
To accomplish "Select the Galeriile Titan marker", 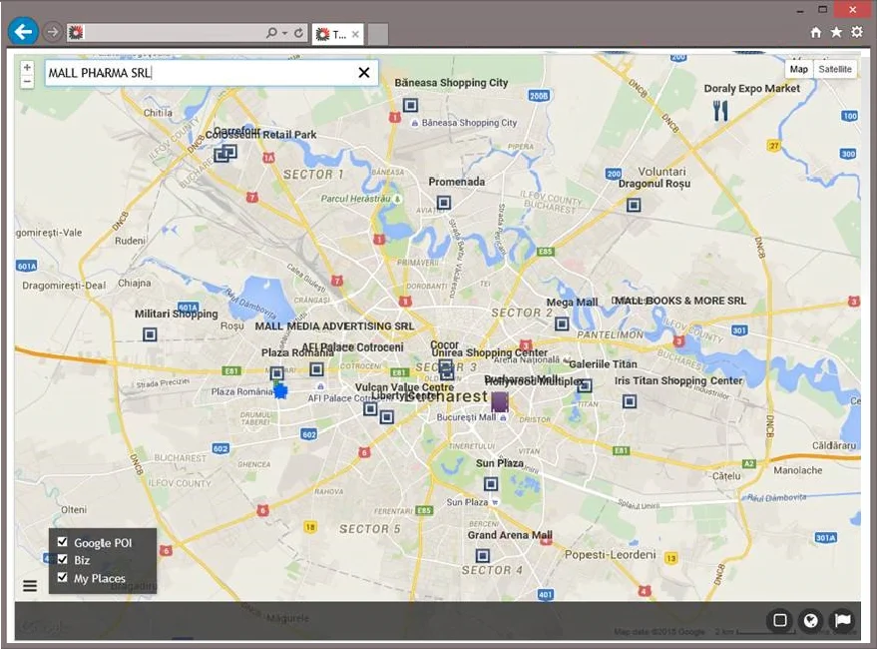I will (x=585, y=385).
